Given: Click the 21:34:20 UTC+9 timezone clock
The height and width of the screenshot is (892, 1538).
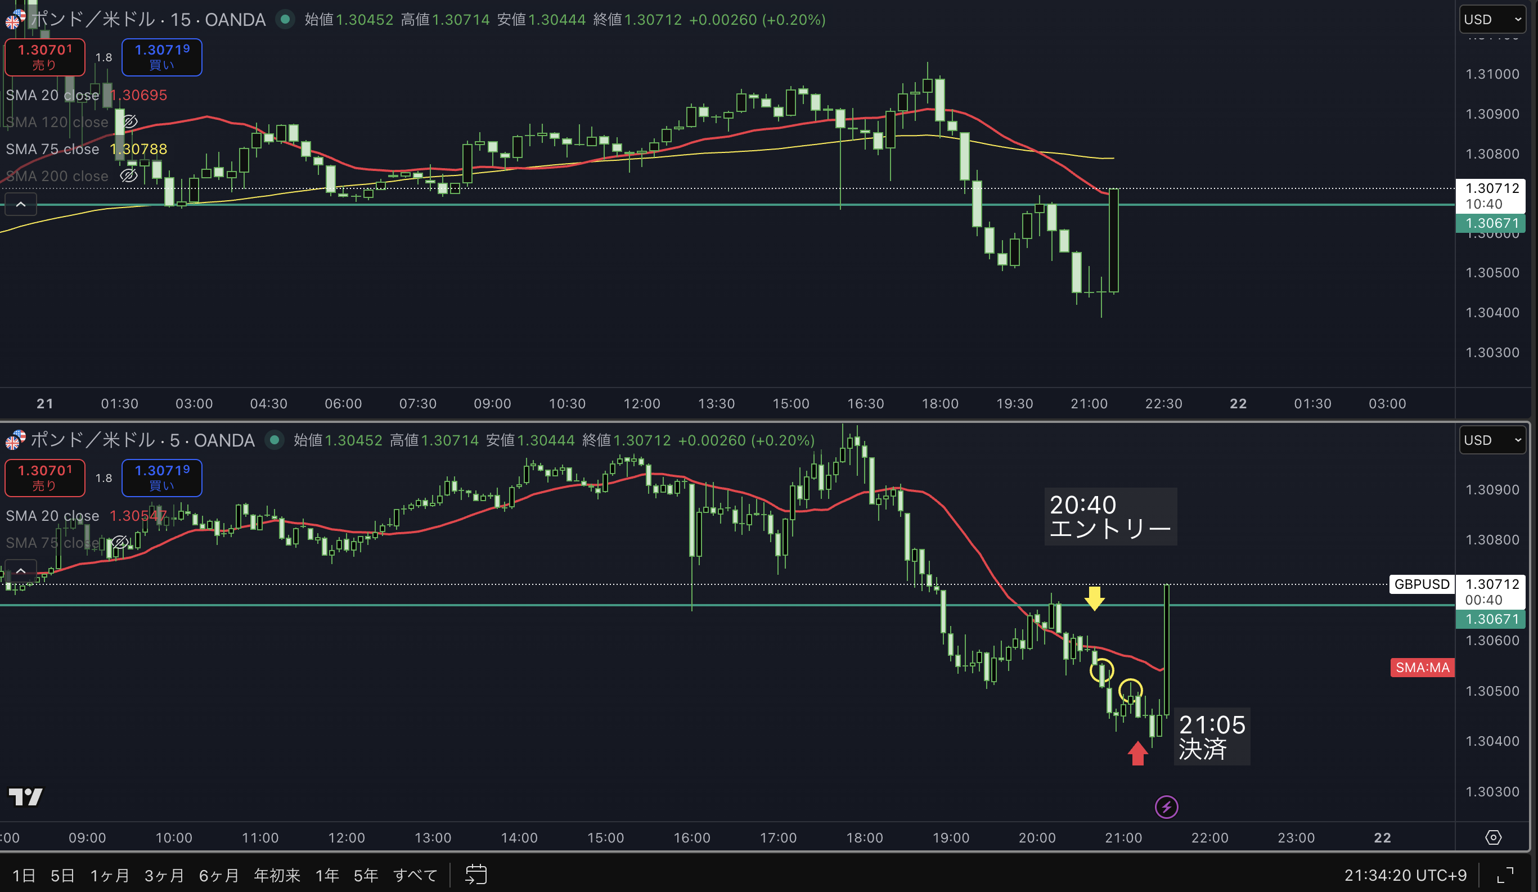Looking at the screenshot, I should [1405, 876].
